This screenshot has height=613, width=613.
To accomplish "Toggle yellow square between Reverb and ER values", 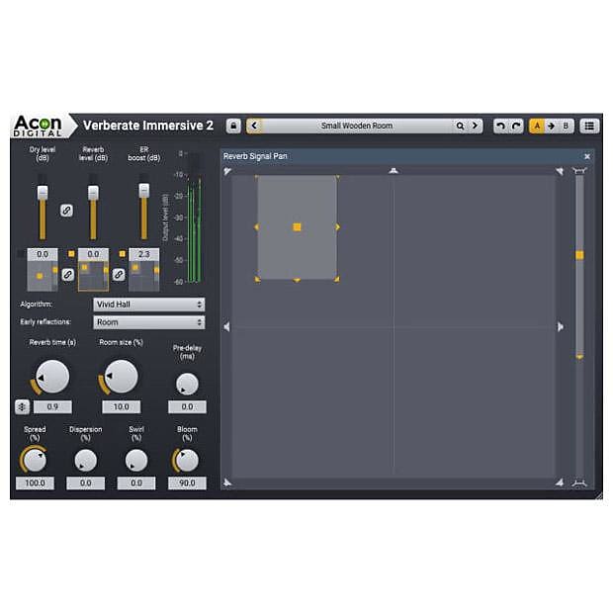I will pyautogui.click(x=123, y=254).
